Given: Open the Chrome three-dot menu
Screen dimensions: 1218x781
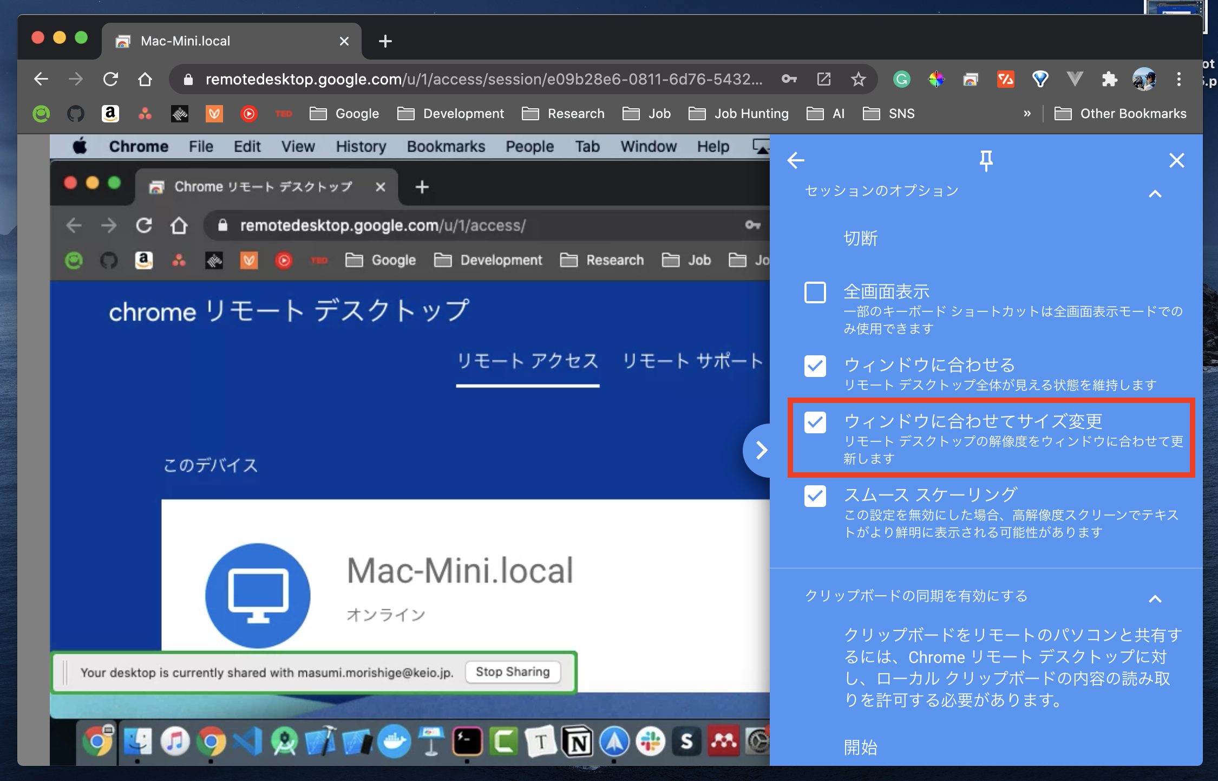Looking at the screenshot, I should coord(1178,79).
